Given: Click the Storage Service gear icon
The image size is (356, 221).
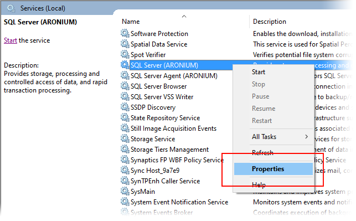Looking at the screenshot, I should pos(125,138).
